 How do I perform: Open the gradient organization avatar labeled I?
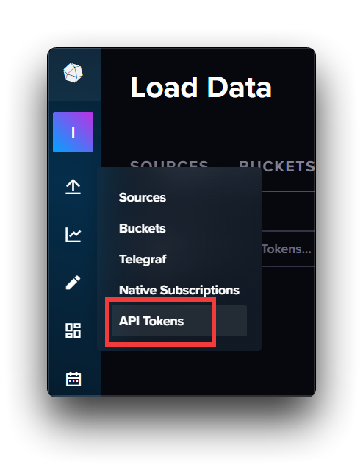tap(73, 132)
